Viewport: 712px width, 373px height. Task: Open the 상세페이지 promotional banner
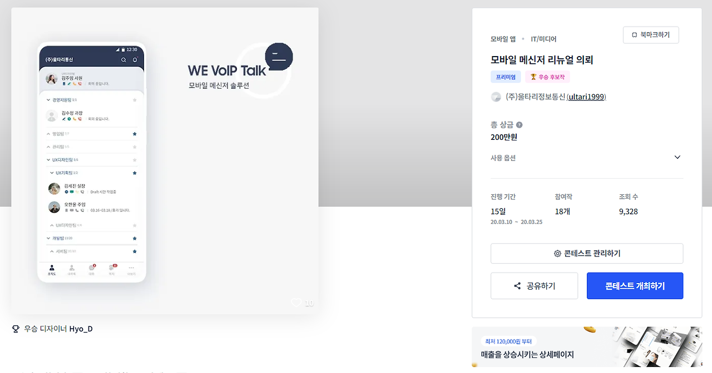[x=587, y=347]
